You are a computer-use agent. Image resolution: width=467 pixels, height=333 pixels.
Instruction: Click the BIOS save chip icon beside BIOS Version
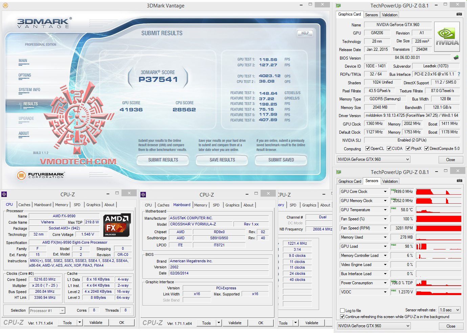[x=456, y=58]
